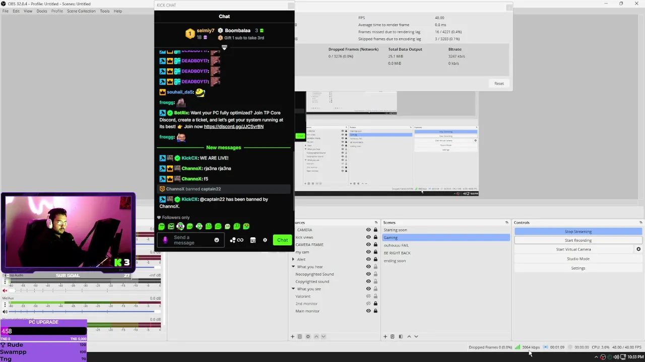The image size is (645, 362).
Task: Pop out the Controls dock icon
Action: (x=641, y=222)
